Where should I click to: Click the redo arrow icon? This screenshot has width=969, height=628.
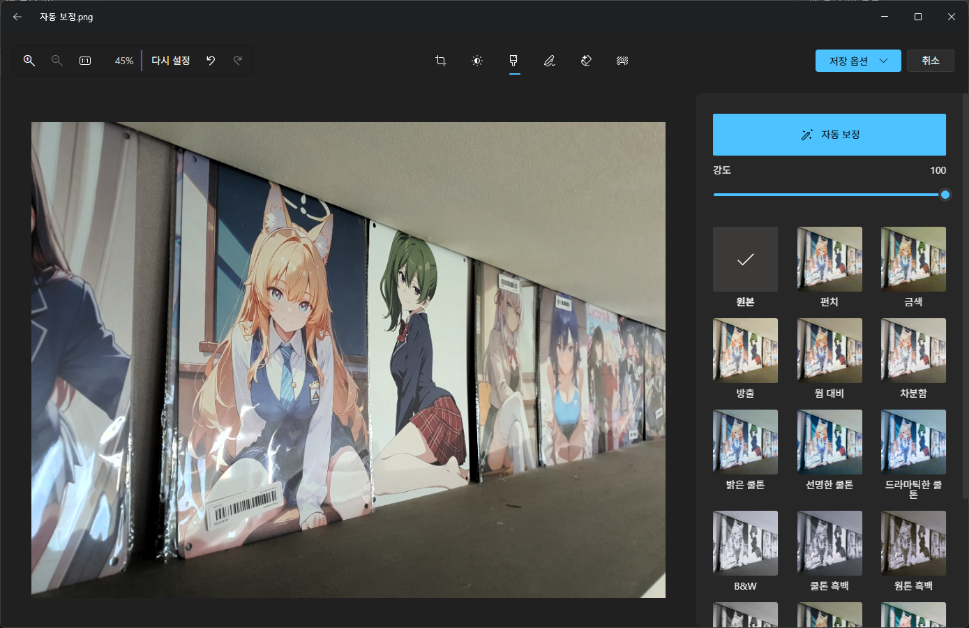point(238,61)
